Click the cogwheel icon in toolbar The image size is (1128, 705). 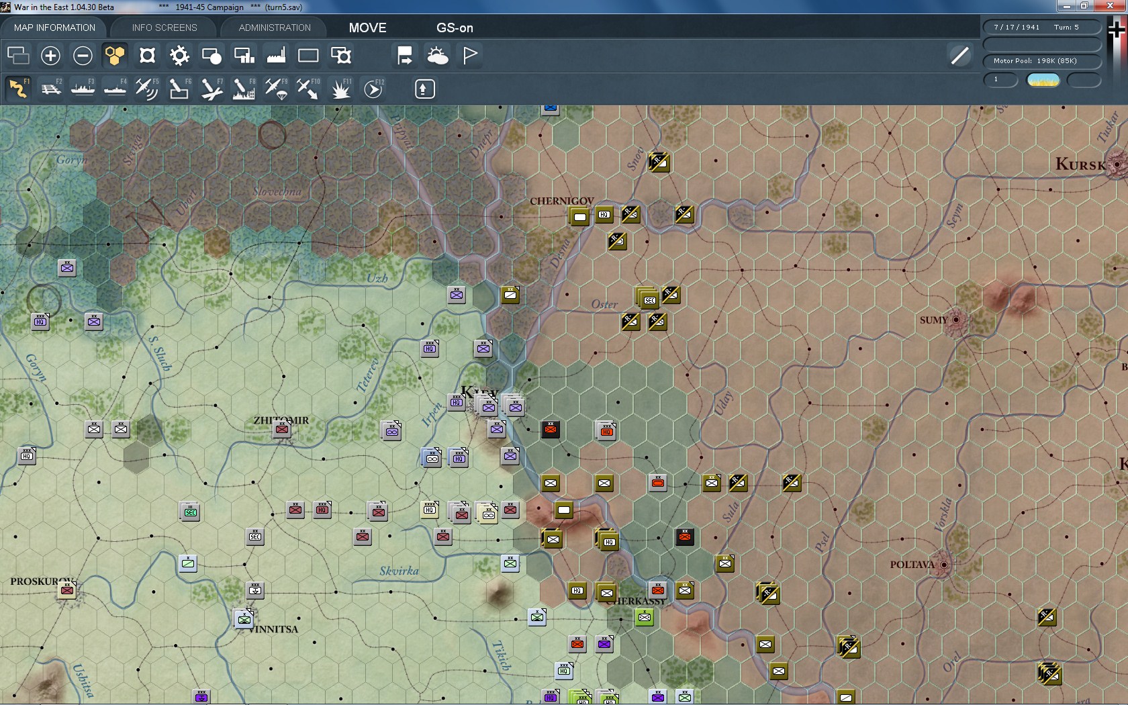pos(179,55)
